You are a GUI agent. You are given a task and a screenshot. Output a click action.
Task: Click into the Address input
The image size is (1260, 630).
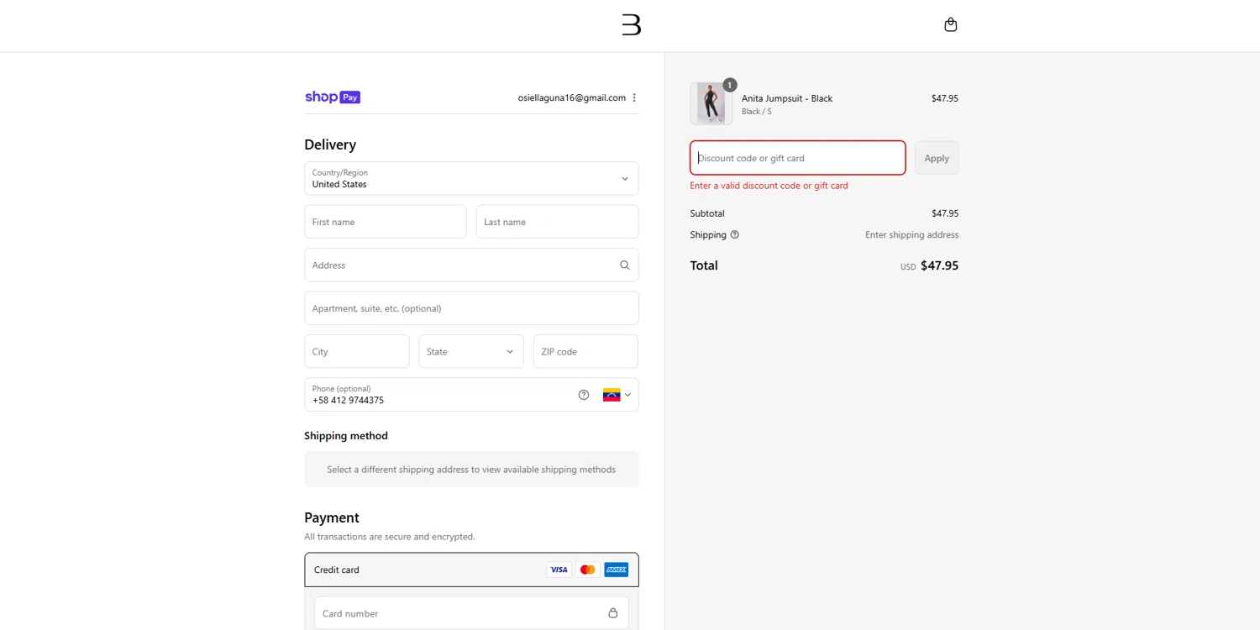[471, 265]
